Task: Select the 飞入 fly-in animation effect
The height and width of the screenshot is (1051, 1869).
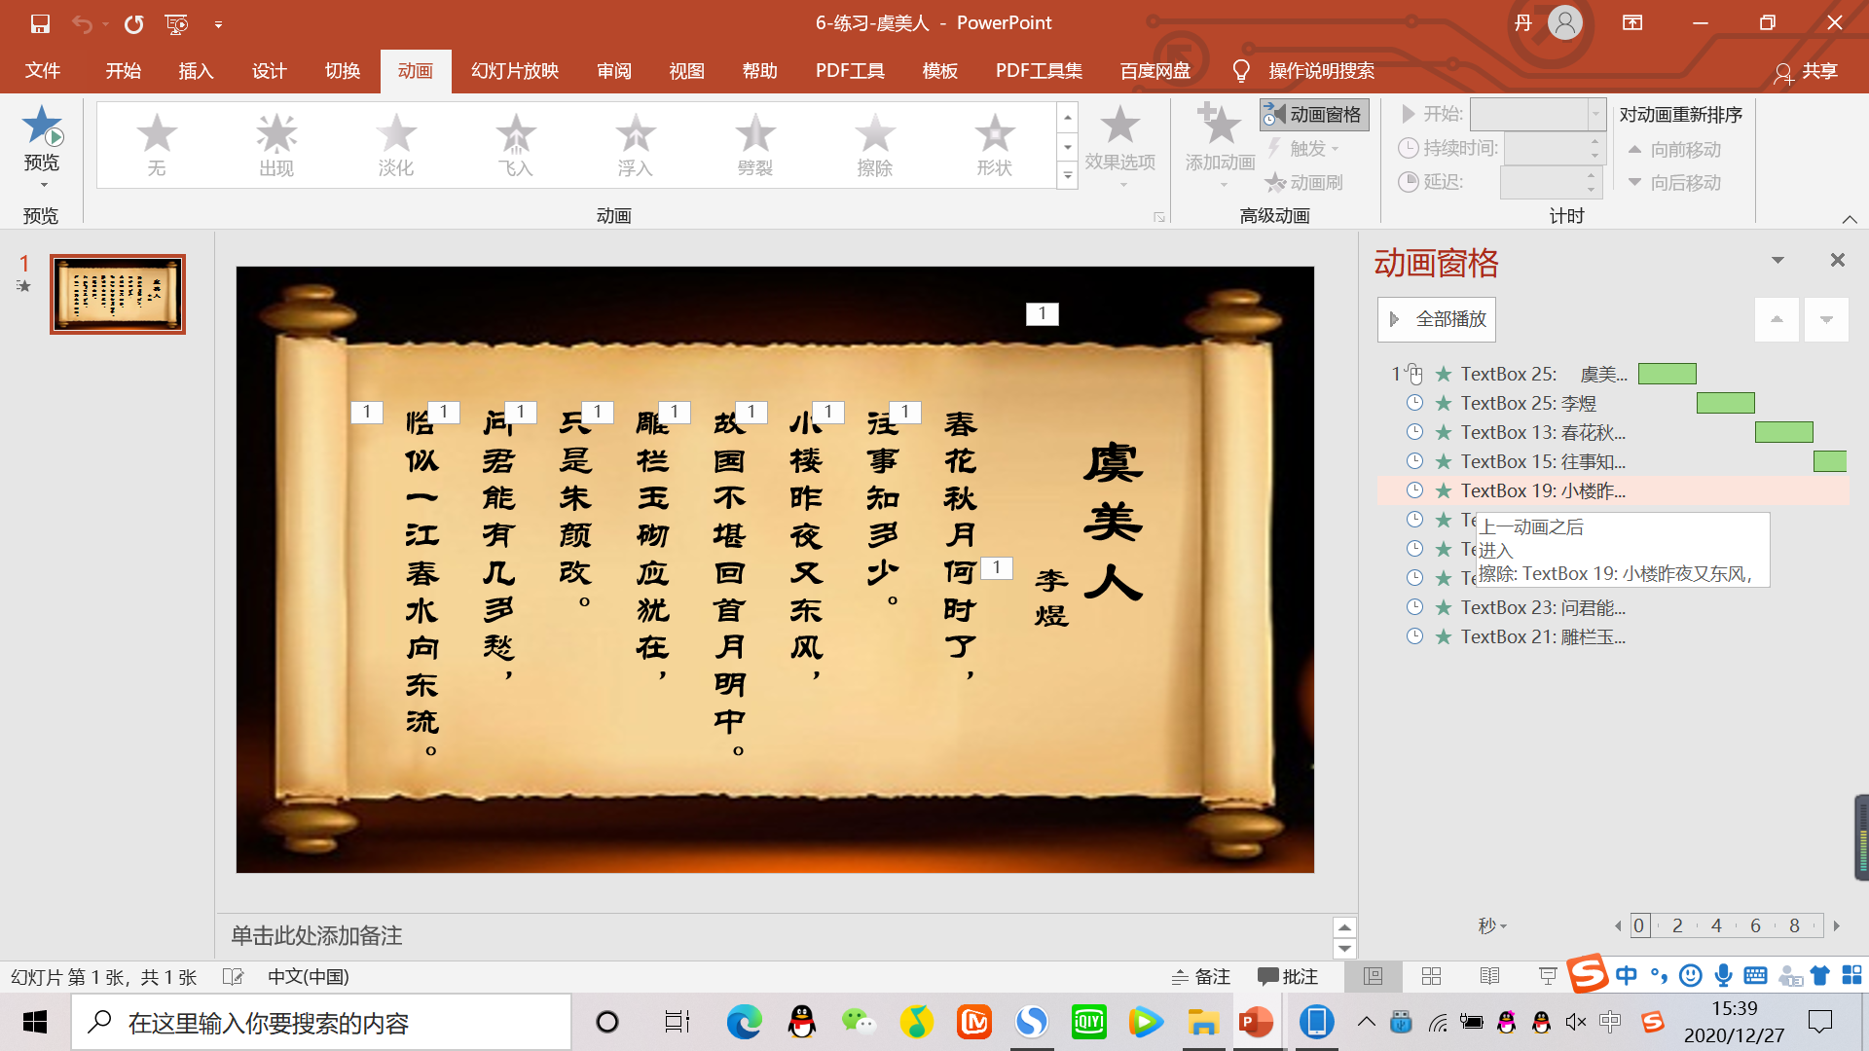Action: click(x=516, y=145)
